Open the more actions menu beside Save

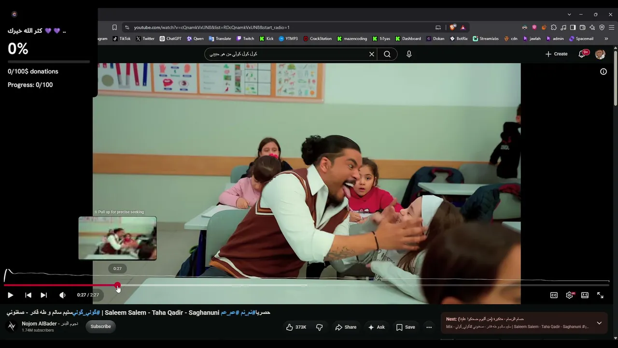coord(429,327)
